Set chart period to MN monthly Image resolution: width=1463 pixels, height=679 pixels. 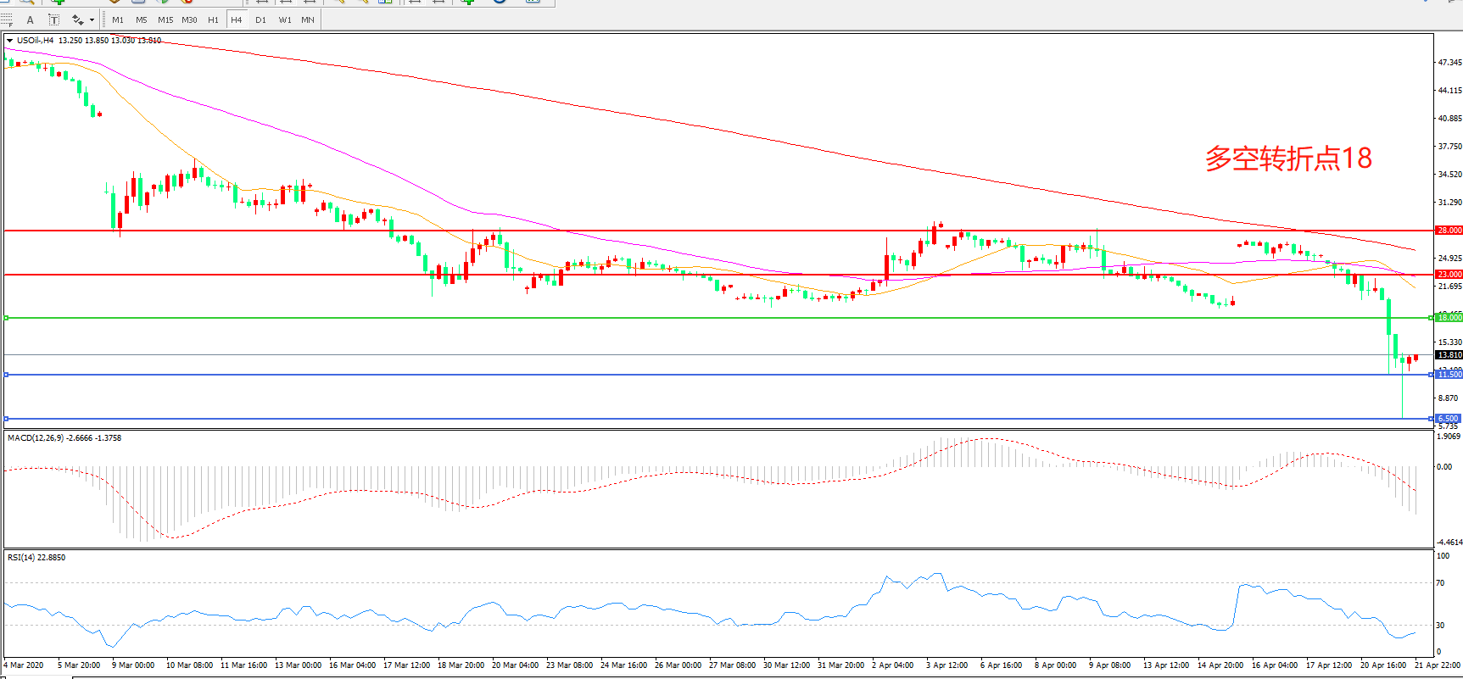click(x=308, y=19)
